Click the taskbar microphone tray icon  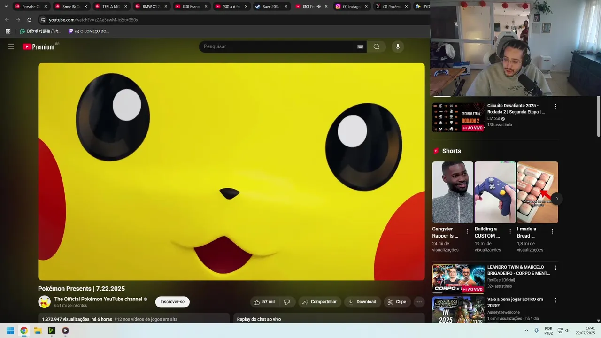click(x=537, y=330)
